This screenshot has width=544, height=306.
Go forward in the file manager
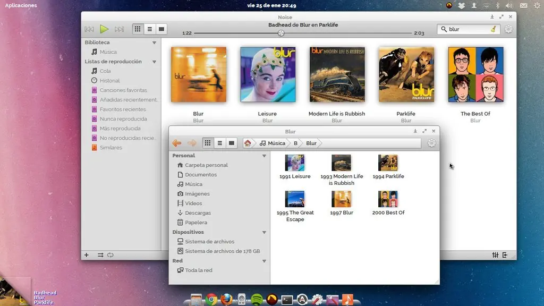(192, 143)
